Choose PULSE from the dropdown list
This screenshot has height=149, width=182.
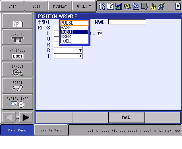[74, 23]
